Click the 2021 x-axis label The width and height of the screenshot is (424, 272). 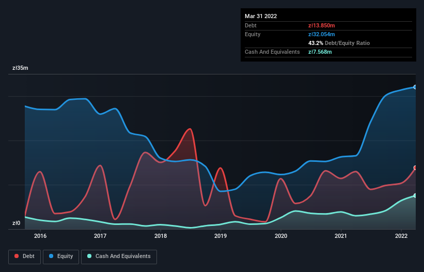pos(341,236)
